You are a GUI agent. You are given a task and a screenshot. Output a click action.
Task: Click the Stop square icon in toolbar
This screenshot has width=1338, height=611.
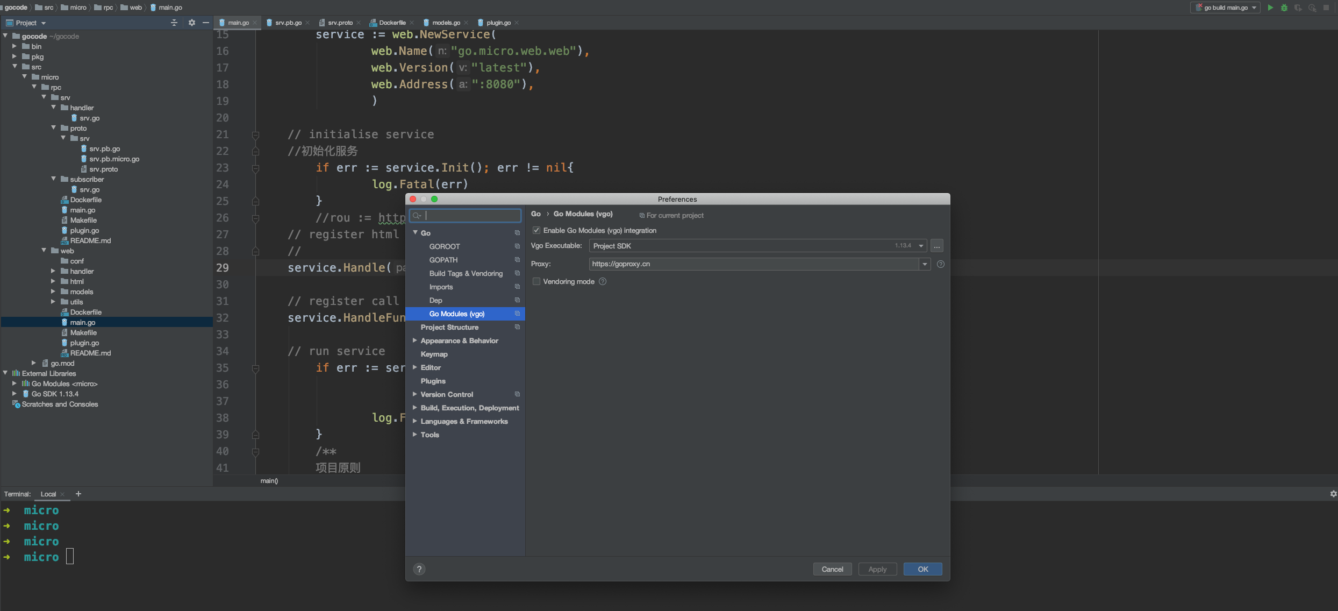point(1326,8)
